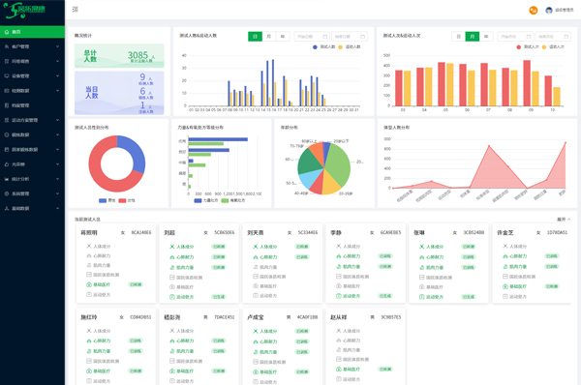The image size is (581, 385).
Task: Click 基础医疗 icon in 蒋照明's card
Action: [89, 284]
